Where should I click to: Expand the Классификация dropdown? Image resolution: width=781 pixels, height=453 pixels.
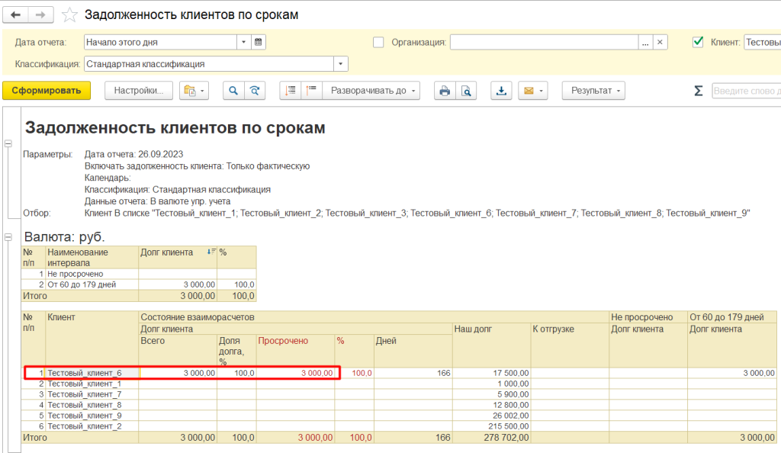coord(341,64)
